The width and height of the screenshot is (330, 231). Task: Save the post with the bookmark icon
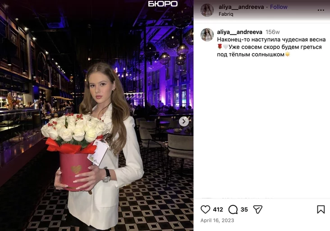(321, 209)
